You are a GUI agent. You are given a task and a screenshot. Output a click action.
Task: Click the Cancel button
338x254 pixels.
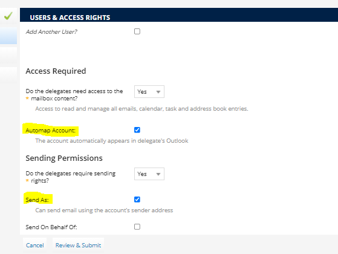[x=34, y=245]
